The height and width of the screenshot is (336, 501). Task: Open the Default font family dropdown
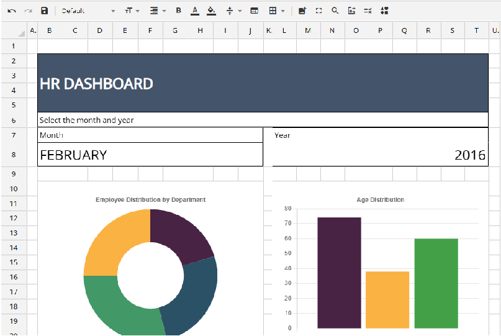pos(88,11)
